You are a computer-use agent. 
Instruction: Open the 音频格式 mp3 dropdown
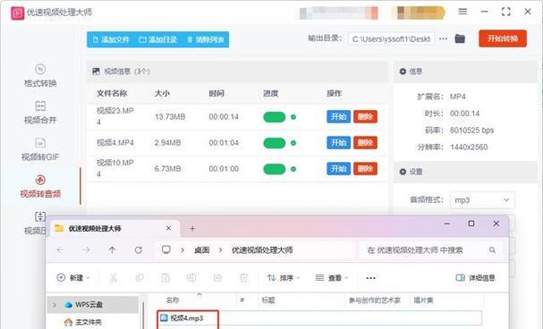[482, 200]
